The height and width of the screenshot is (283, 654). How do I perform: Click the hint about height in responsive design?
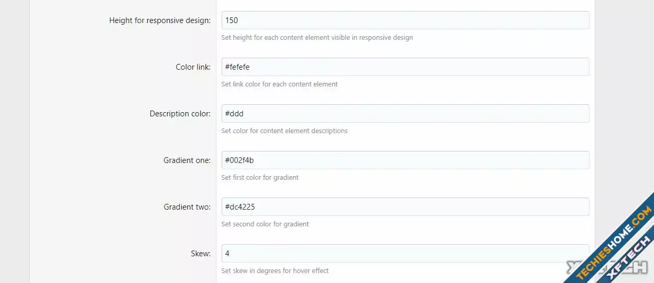(317, 38)
